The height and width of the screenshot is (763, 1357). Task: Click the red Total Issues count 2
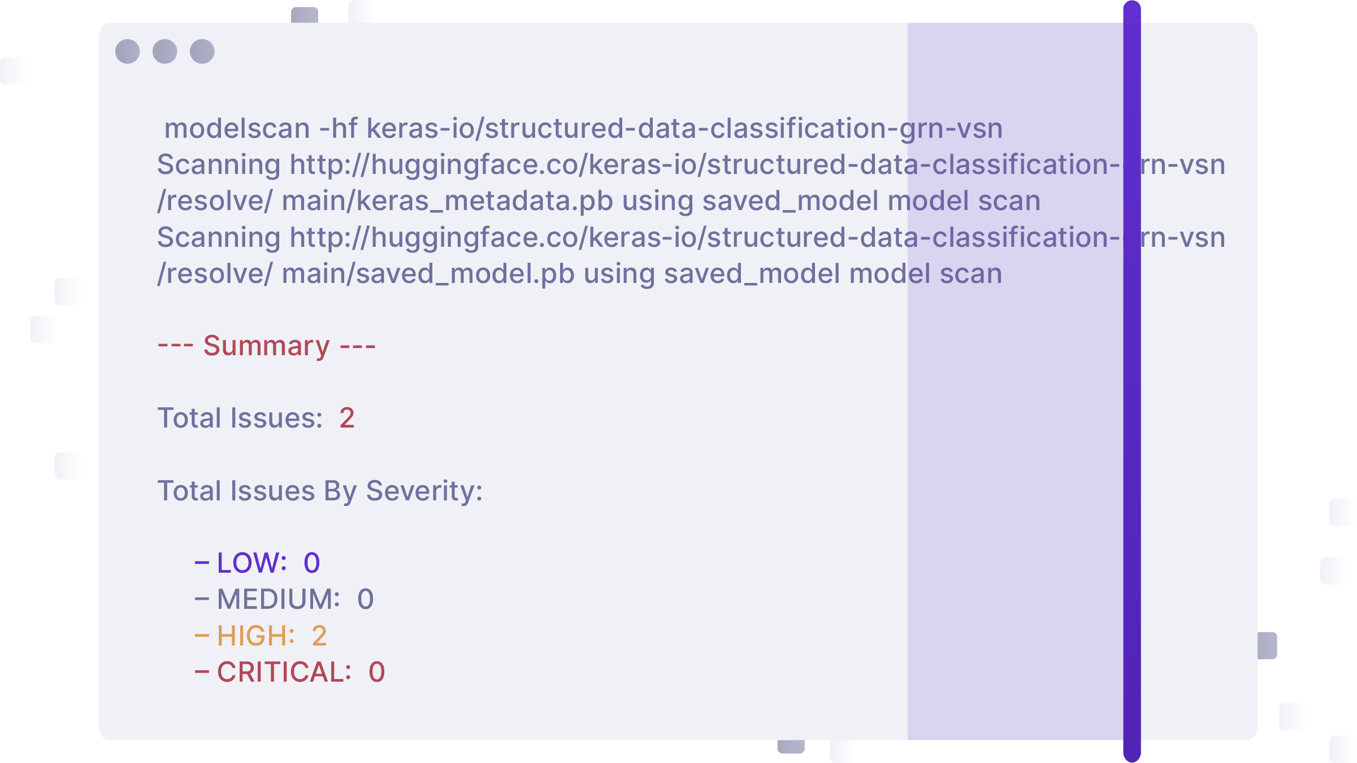pyautogui.click(x=347, y=418)
